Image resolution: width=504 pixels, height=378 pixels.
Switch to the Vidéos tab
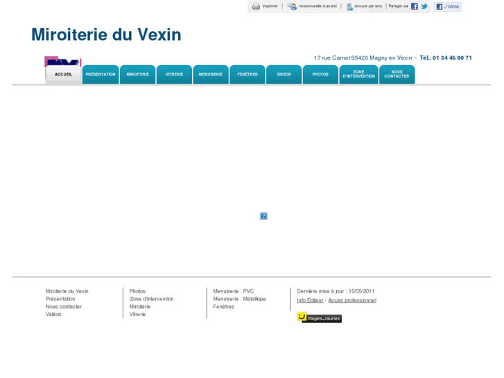284,74
